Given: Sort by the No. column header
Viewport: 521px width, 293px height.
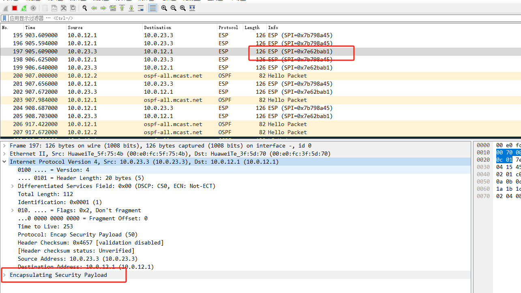Looking at the screenshot, I should [12, 27].
